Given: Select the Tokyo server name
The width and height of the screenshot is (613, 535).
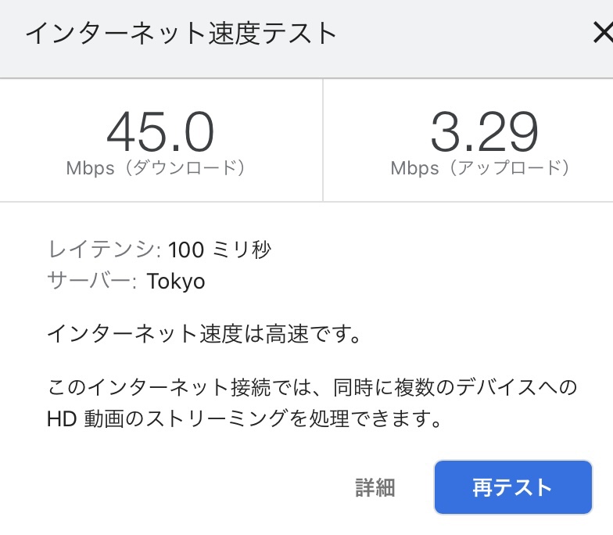Looking at the screenshot, I should (176, 282).
